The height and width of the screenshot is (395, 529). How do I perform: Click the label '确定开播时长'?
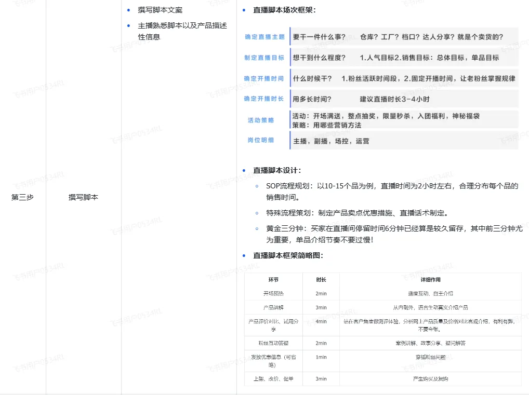tap(264, 99)
